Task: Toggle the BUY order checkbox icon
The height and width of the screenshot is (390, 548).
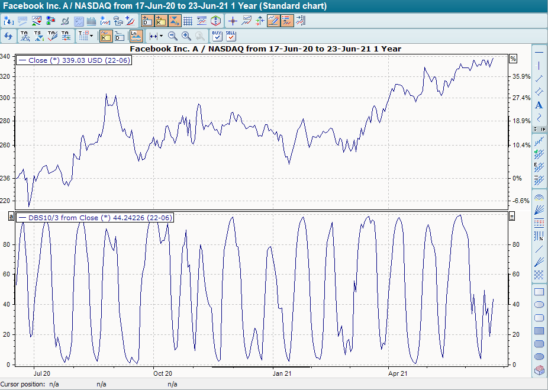Action: [x=217, y=36]
